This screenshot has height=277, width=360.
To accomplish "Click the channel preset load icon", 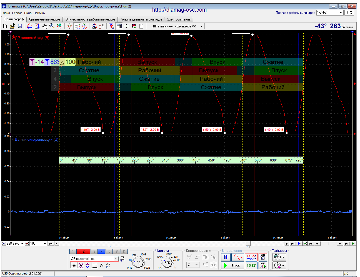I will tap(123, 259).
